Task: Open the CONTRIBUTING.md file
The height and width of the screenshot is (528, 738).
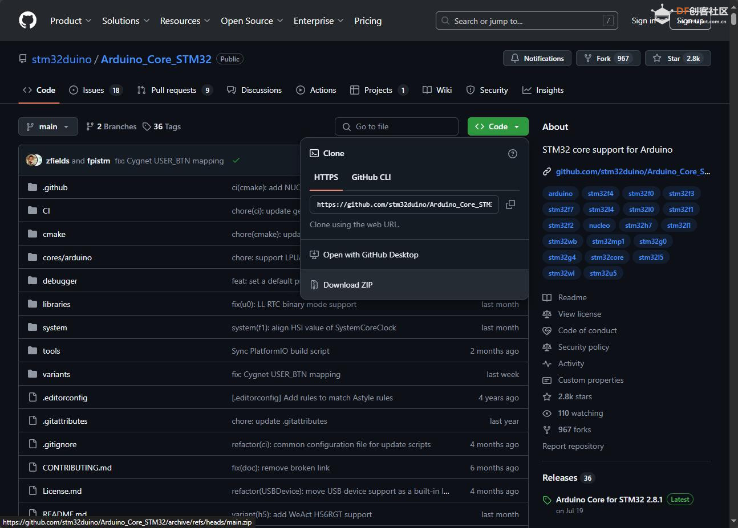Action: 77,468
